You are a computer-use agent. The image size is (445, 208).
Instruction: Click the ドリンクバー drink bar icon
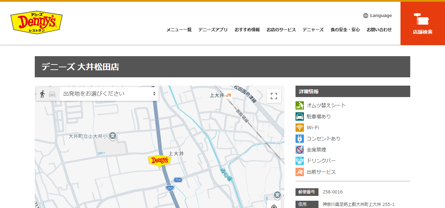tap(300, 161)
